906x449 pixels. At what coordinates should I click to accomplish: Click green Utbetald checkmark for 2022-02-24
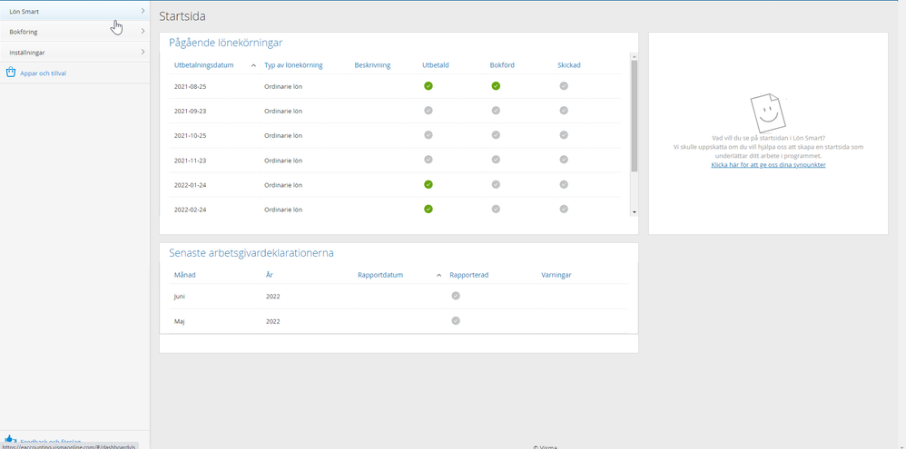pos(428,209)
